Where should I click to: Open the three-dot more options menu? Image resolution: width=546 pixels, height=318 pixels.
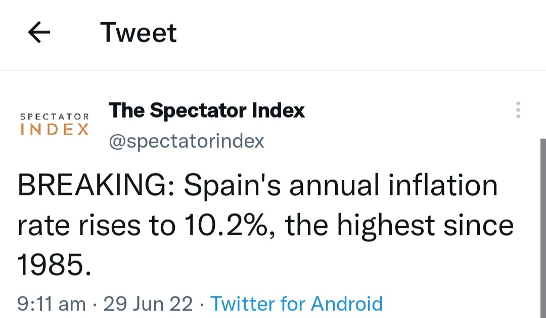point(518,110)
